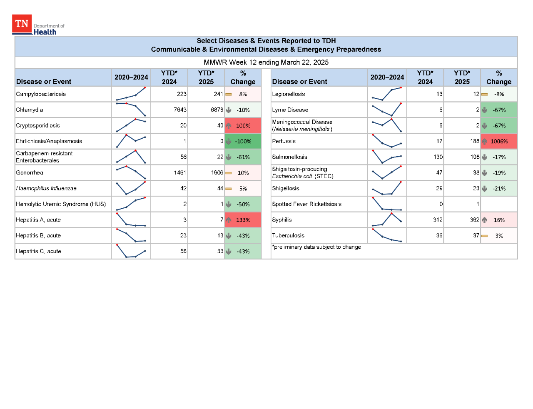Select the neutral dash icon for Tuberculosis 3%
The width and height of the screenshot is (533, 409).
point(484,235)
